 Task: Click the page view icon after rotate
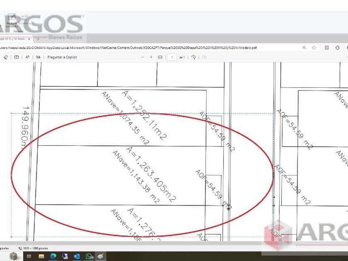204,57
